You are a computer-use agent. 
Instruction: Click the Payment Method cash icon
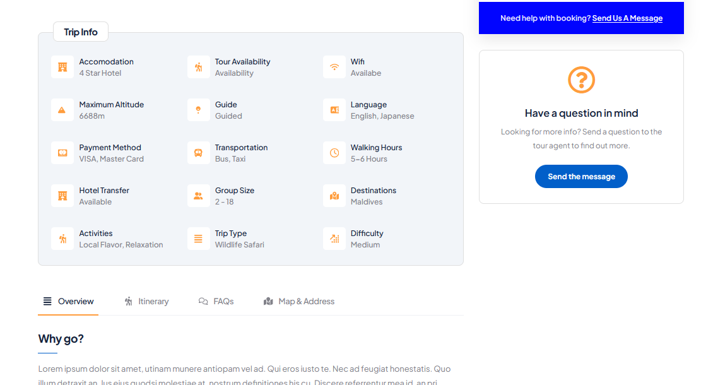[62, 153]
